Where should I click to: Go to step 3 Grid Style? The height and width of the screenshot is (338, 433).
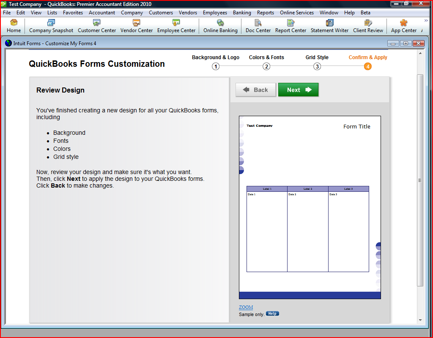click(317, 66)
